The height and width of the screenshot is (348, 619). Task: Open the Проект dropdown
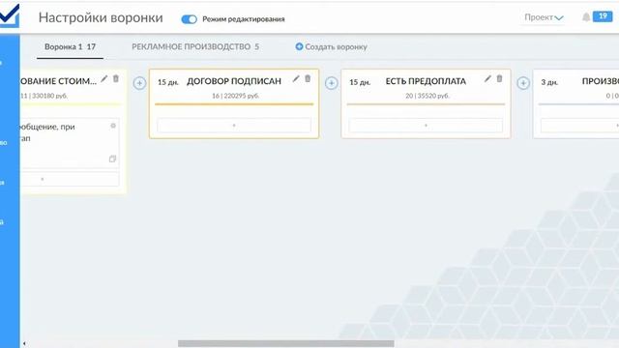pos(544,17)
